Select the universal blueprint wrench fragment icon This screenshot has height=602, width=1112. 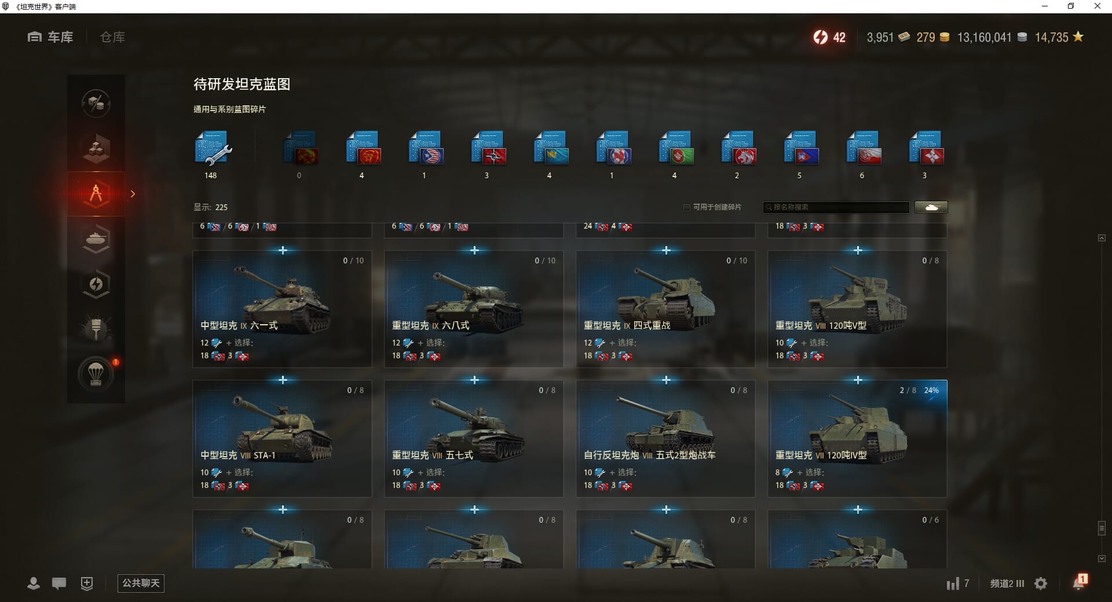tap(212, 149)
